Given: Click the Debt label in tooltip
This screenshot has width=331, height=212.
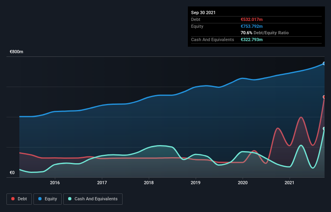Looking at the screenshot, I should (196, 19).
